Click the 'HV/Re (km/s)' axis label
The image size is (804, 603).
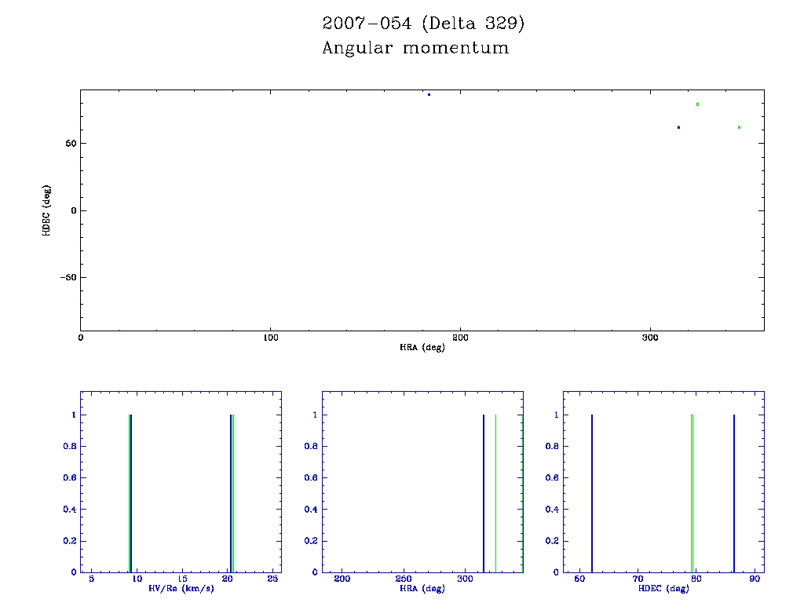[x=181, y=589]
